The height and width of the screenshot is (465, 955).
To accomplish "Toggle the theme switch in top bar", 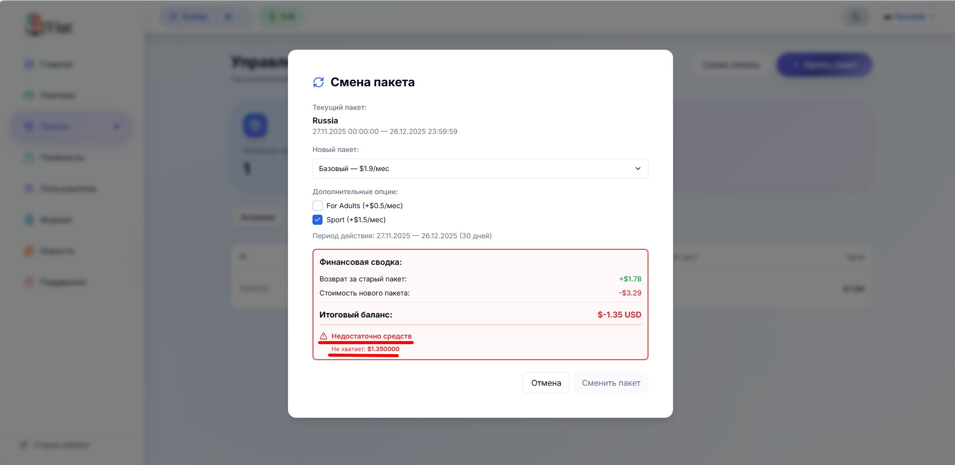I will tap(856, 17).
